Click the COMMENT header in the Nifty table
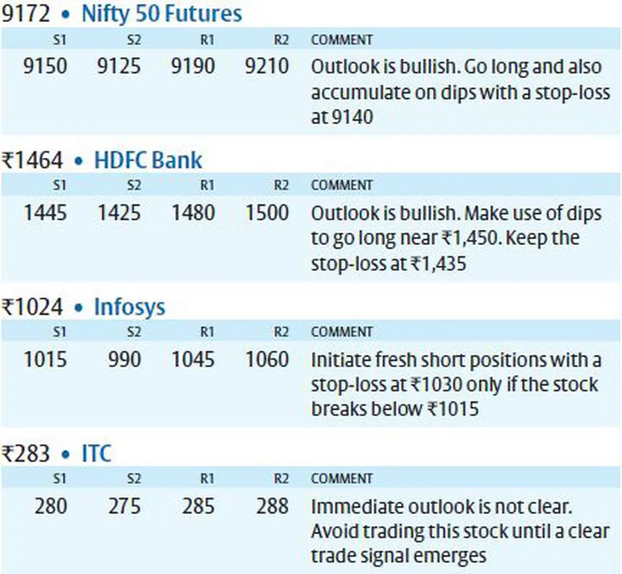 [x=342, y=40]
